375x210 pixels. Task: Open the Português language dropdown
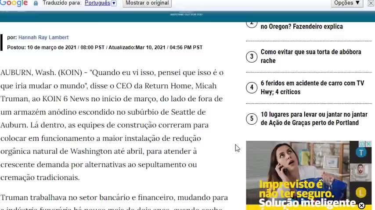point(97,3)
